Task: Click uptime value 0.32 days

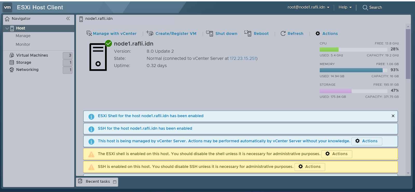Action: pyautogui.click(x=157, y=66)
